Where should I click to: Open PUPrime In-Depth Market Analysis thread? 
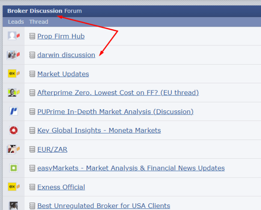coord(115,112)
